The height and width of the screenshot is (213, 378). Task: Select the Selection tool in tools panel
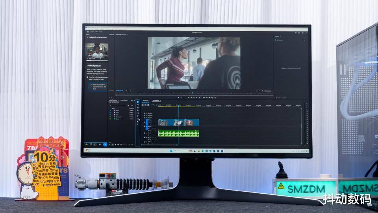[138, 102]
